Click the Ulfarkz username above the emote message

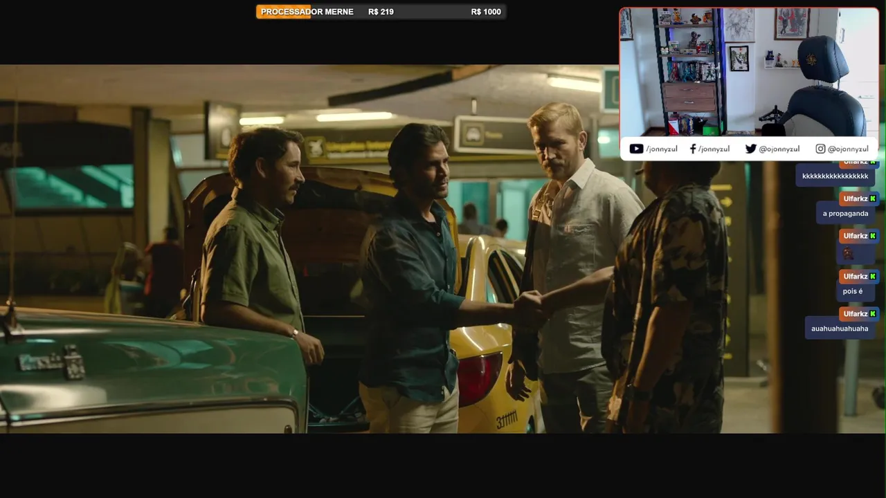point(855,237)
